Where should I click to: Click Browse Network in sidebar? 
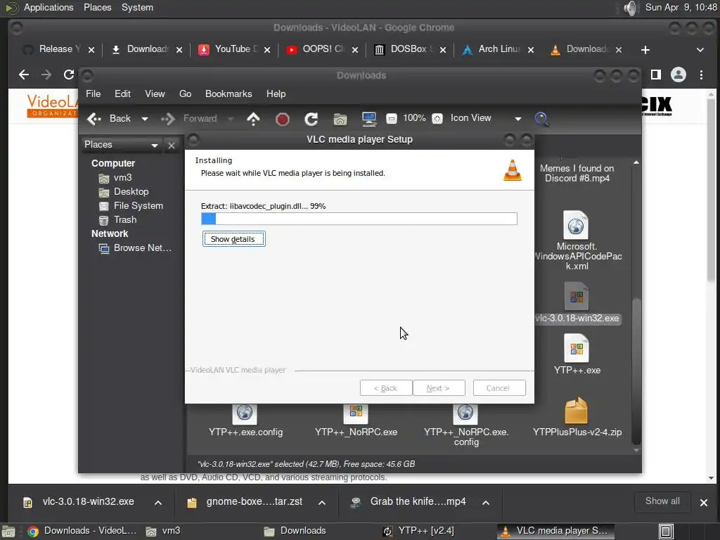[135, 248]
